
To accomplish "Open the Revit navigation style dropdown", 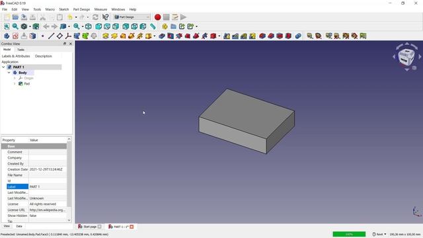I will [x=379, y=234].
